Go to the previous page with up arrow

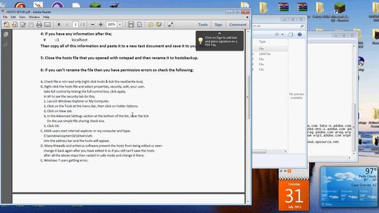click(59, 25)
